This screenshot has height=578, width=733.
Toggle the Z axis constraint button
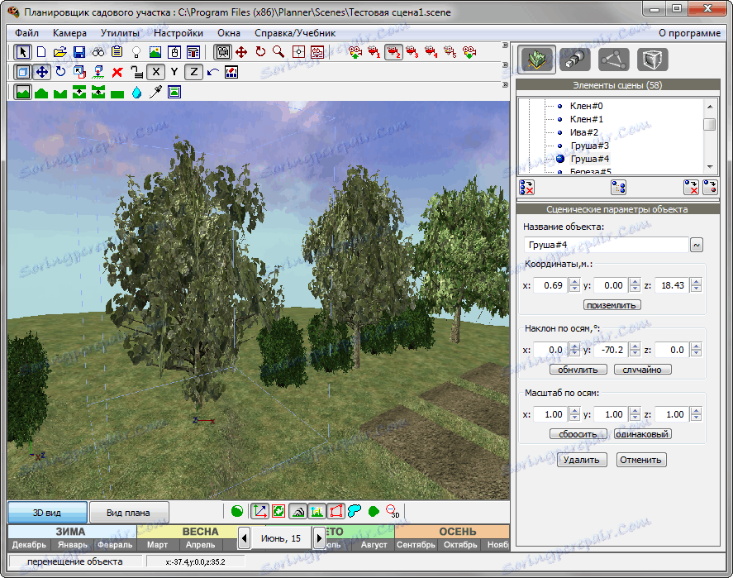pos(193,72)
